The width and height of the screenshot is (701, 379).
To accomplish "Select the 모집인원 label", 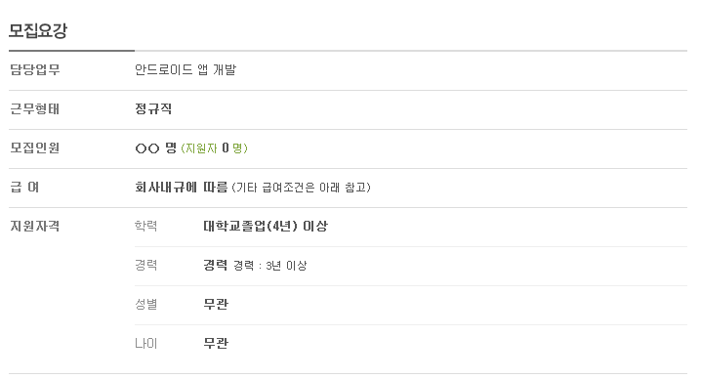I will 35,147.
